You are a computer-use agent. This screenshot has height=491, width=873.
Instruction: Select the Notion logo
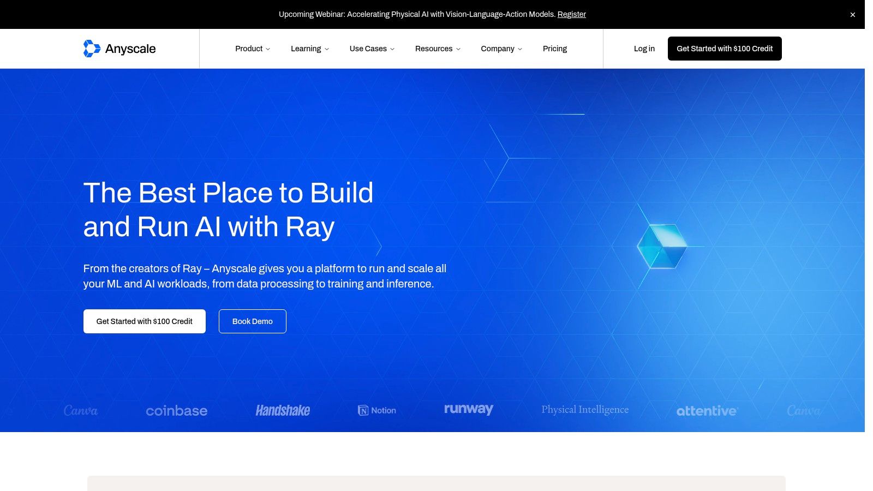click(376, 410)
